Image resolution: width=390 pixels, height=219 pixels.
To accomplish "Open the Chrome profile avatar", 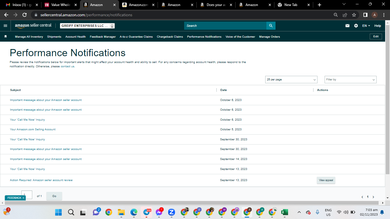I will click(375, 15).
